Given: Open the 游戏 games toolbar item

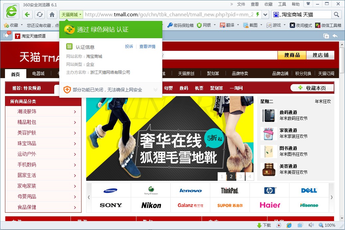Looking at the screenshot, I should coord(274,25).
